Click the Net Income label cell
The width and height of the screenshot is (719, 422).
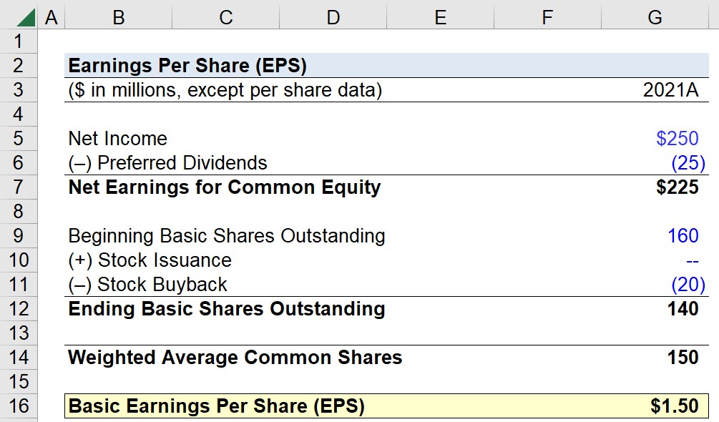(x=118, y=138)
